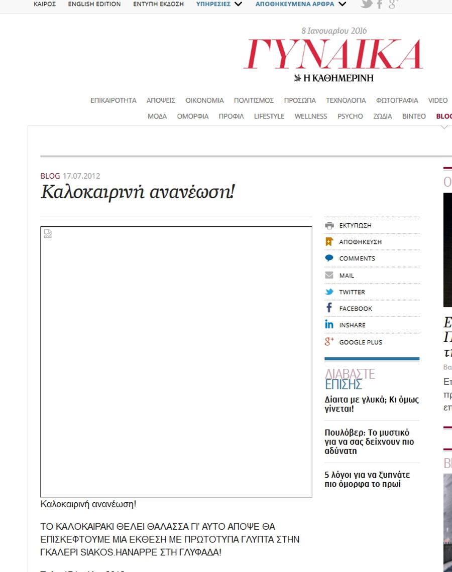
Task: Open Twitter from the top bar icon
Action: point(367,4)
